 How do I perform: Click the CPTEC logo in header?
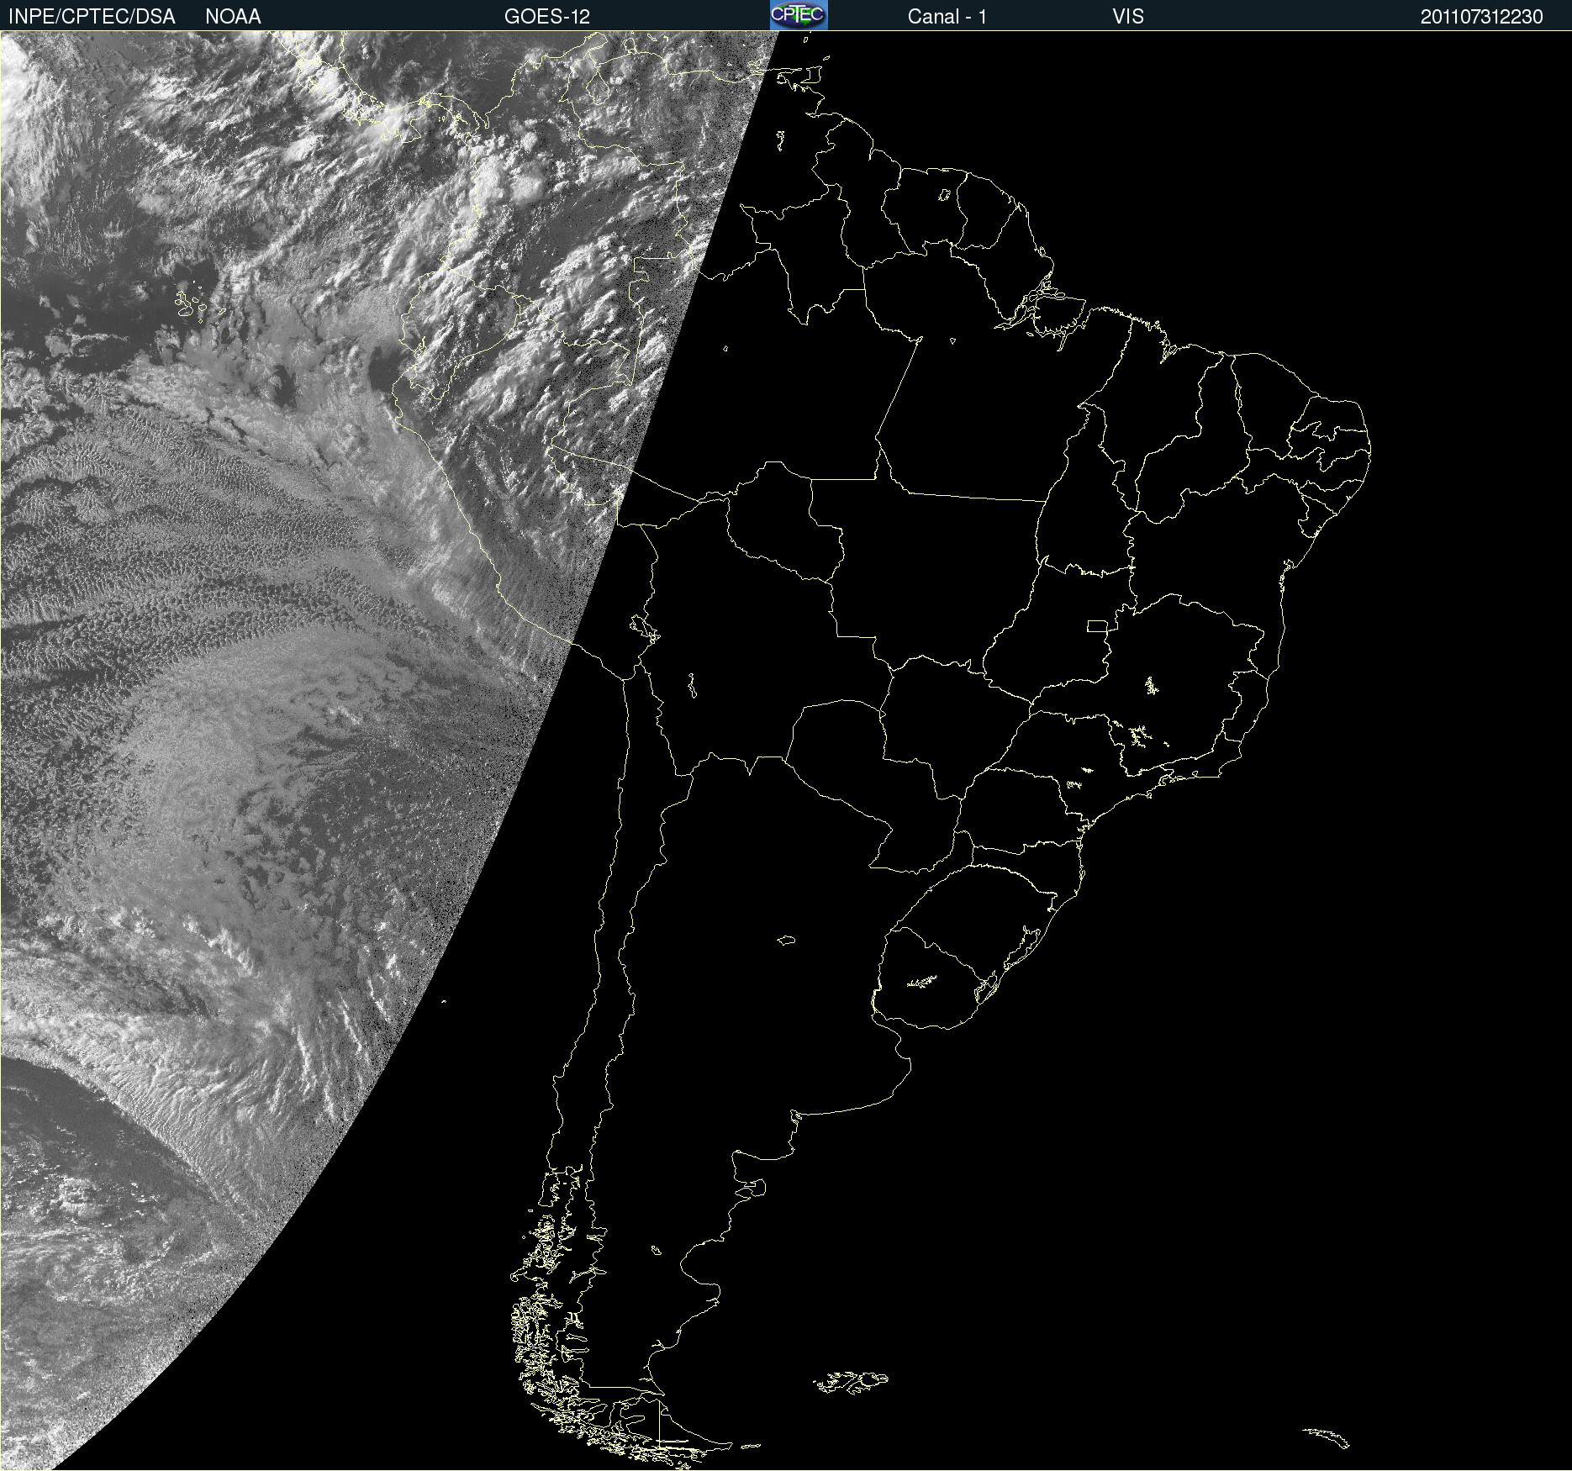tap(799, 15)
